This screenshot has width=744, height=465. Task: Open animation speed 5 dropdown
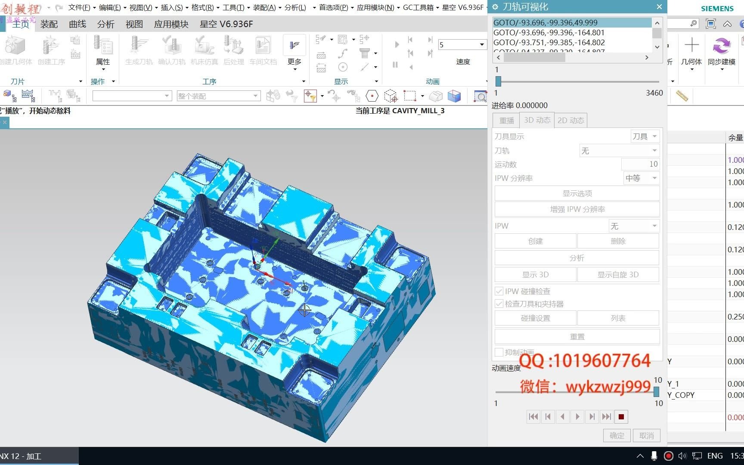click(482, 44)
